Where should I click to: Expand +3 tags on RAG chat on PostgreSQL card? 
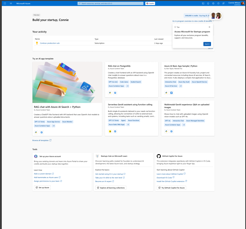[x=127, y=86]
